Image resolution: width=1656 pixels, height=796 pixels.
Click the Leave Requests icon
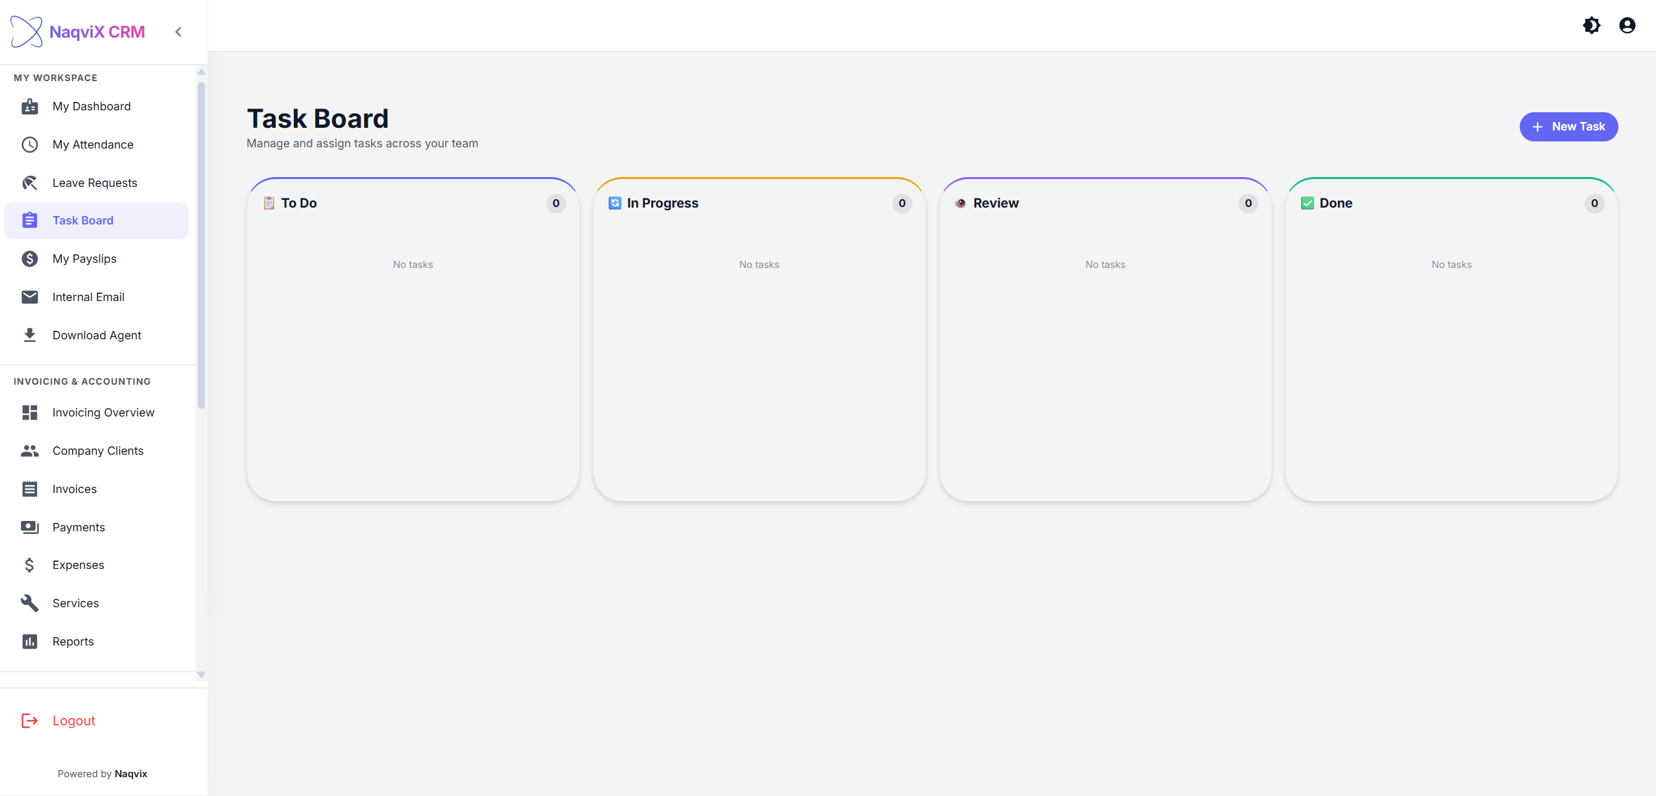(x=30, y=182)
